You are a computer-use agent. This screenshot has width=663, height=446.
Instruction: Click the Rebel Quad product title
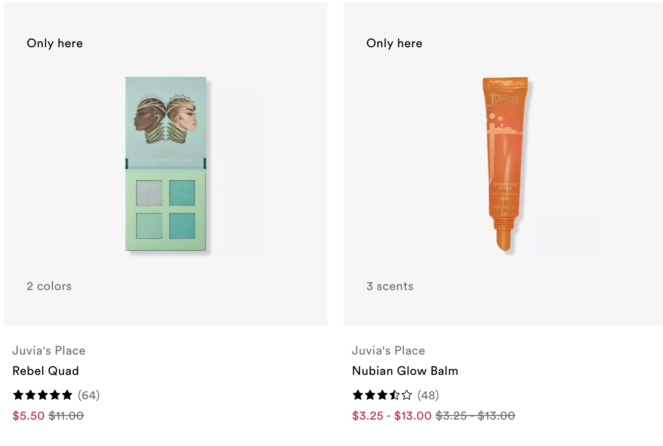point(46,371)
